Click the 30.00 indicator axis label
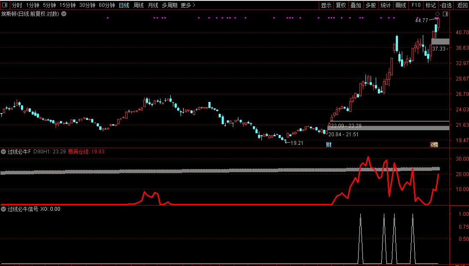This screenshot has height=266, width=469. (x=462, y=159)
